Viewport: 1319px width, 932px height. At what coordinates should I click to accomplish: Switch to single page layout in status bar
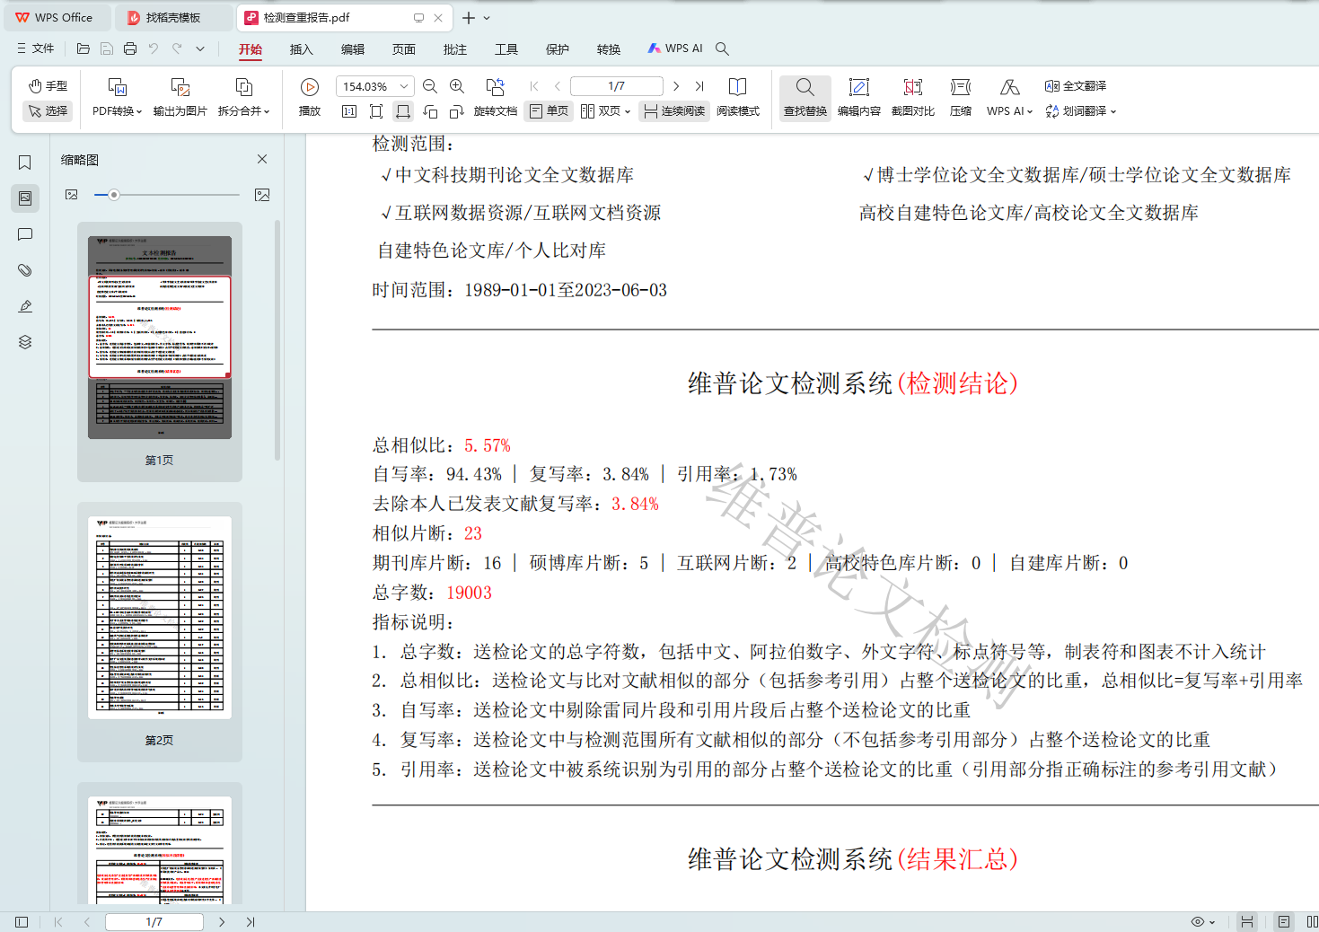click(1284, 922)
